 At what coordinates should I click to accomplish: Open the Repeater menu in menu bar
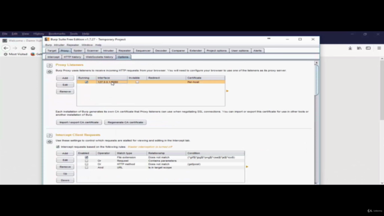tap(73, 45)
